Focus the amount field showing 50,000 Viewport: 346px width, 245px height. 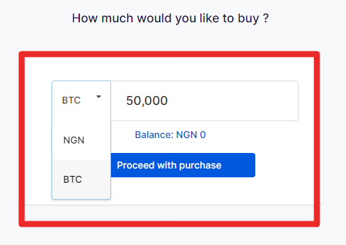coord(204,101)
